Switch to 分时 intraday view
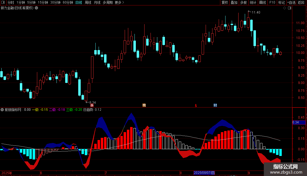The height and width of the screenshot is (176, 307). point(11,2)
